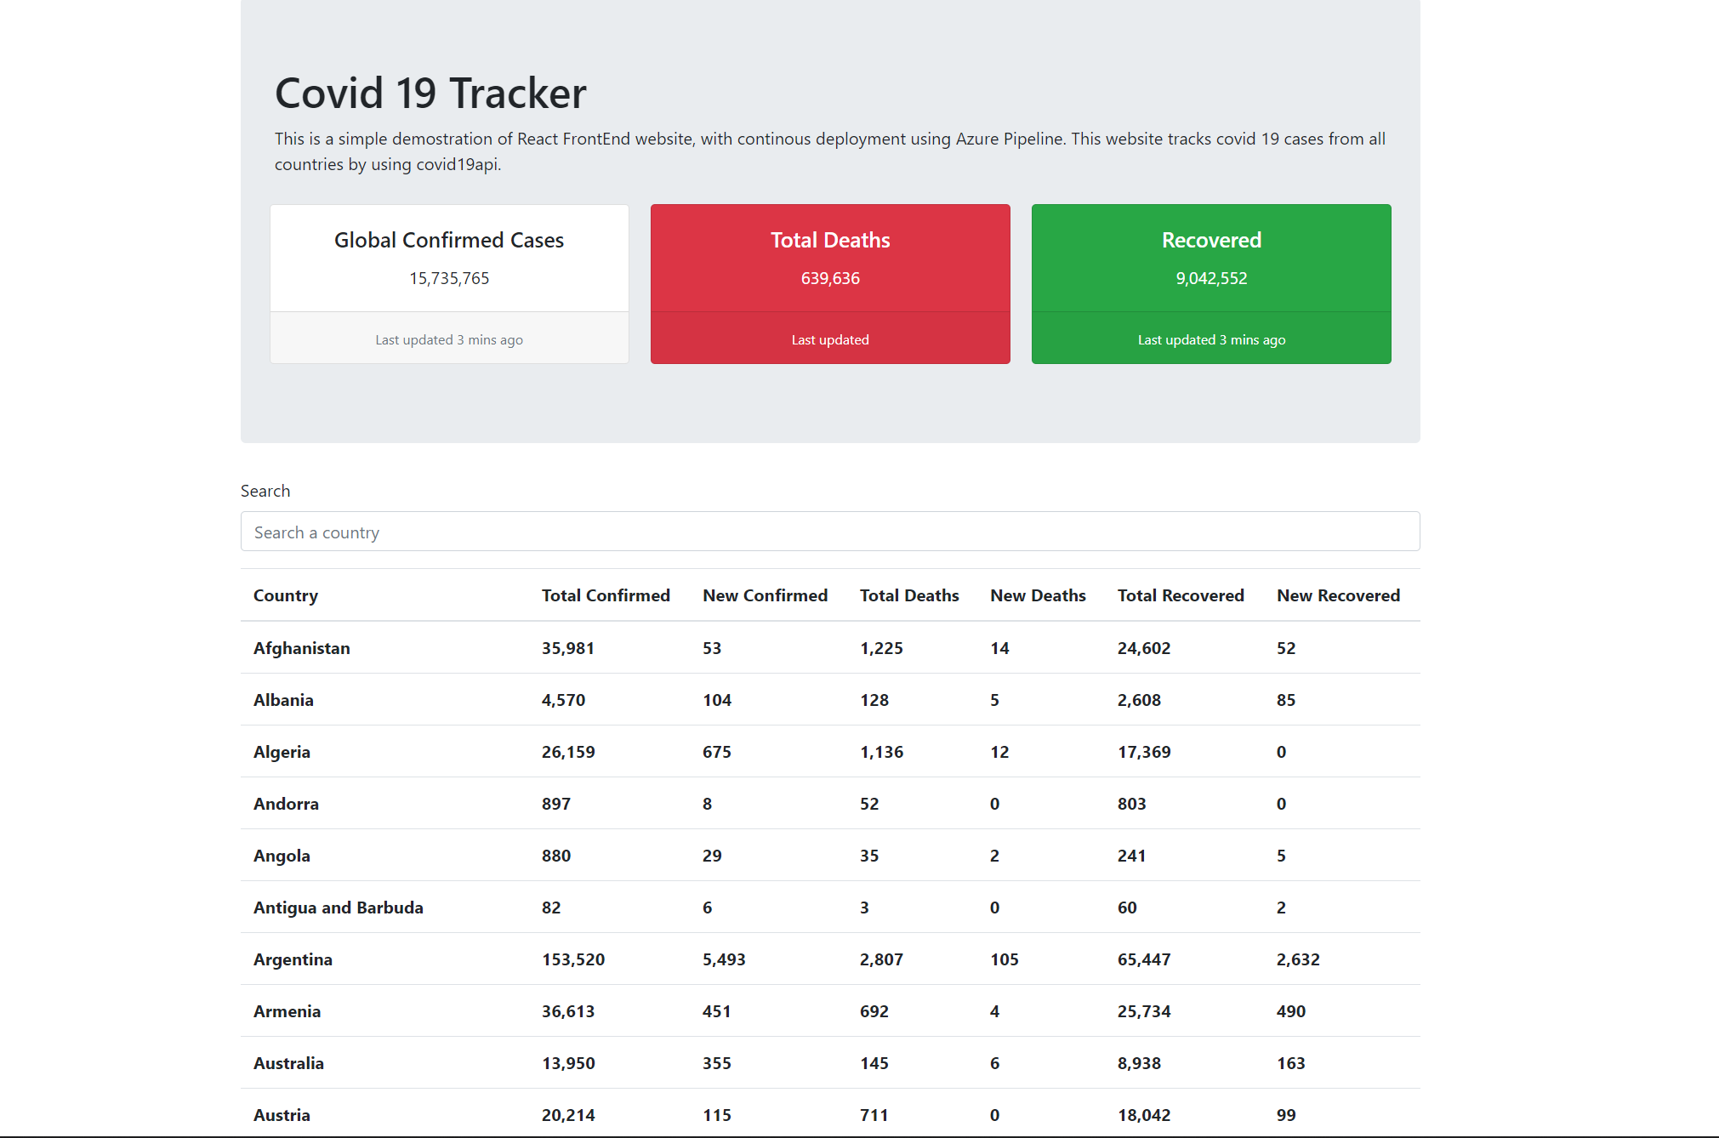
Task: Click the Covid 19 Tracker heading
Action: (x=430, y=94)
